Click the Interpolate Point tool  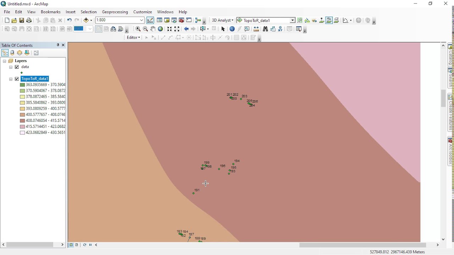[322, 20]
